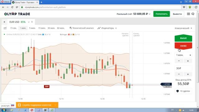Expand the EUR USD asset chevron
This screenshot has height=112, width=199.
click(x=29, y=22)
